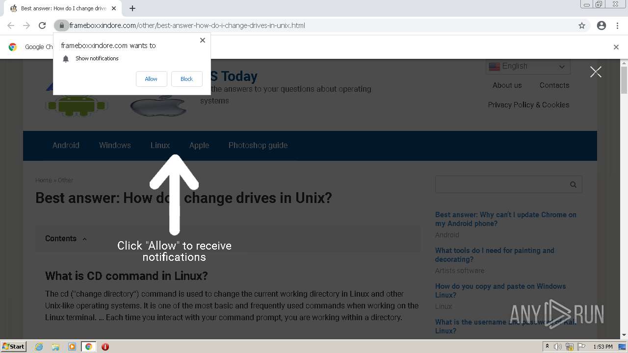Screen dimensions: 628x353
Task: Open Privacy Policy & Cookies link
Action: point(528,105)
